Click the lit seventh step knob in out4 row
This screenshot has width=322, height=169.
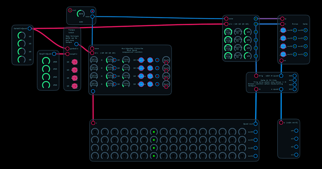coord(154,132)
